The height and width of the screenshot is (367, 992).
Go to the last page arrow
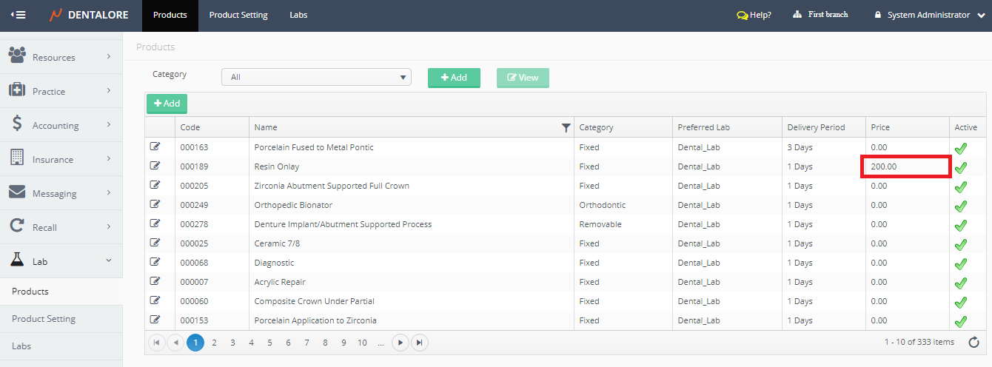point(419,343)
